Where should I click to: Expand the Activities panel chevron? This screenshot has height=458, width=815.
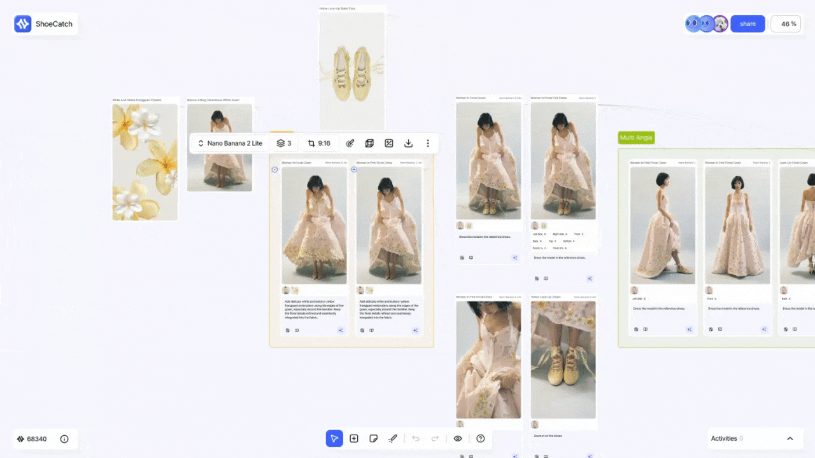pyautogui.click(x=790, y=438)
